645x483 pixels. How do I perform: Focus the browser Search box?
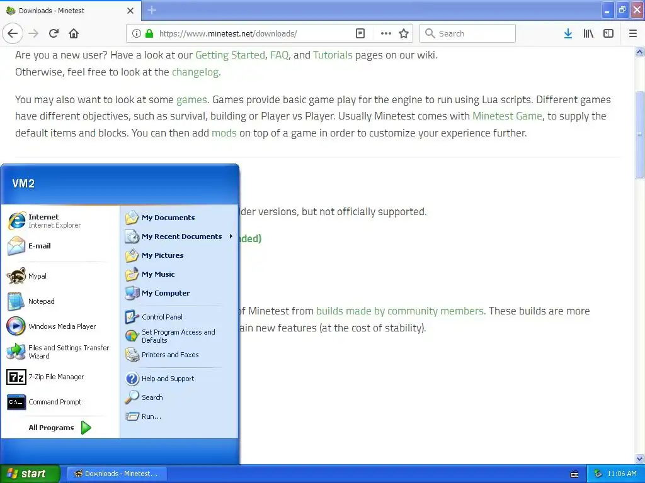coord(467,34)
